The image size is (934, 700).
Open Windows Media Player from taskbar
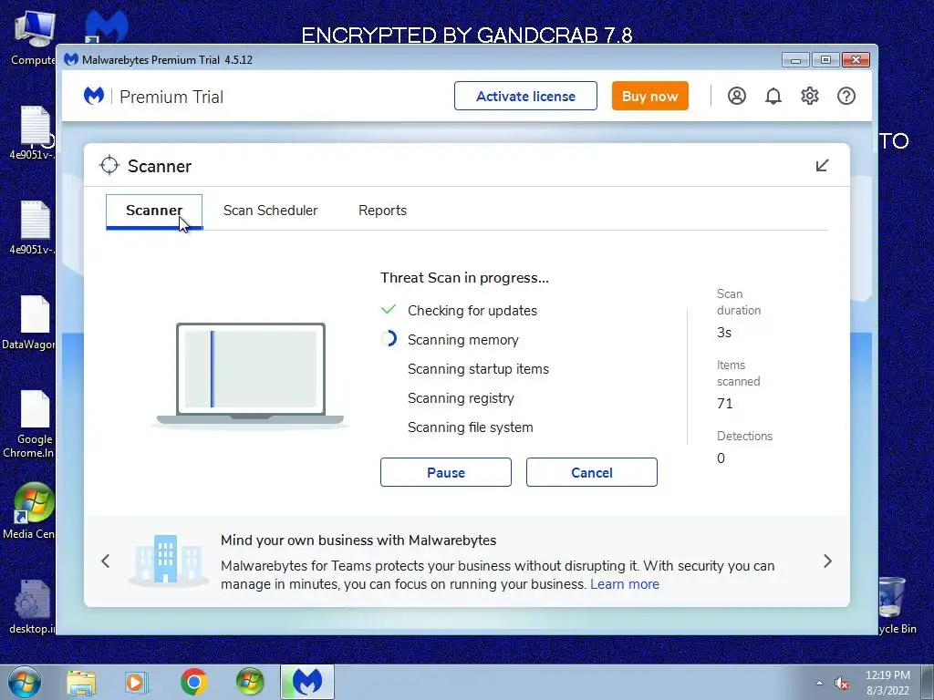pos(137,682)
